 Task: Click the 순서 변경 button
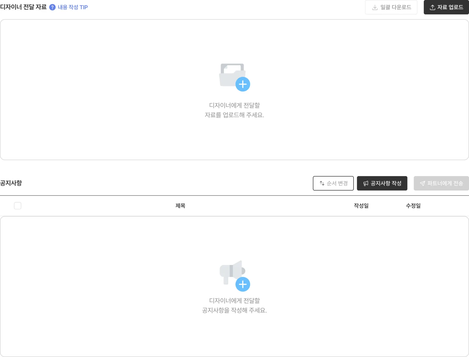[333, 183]
